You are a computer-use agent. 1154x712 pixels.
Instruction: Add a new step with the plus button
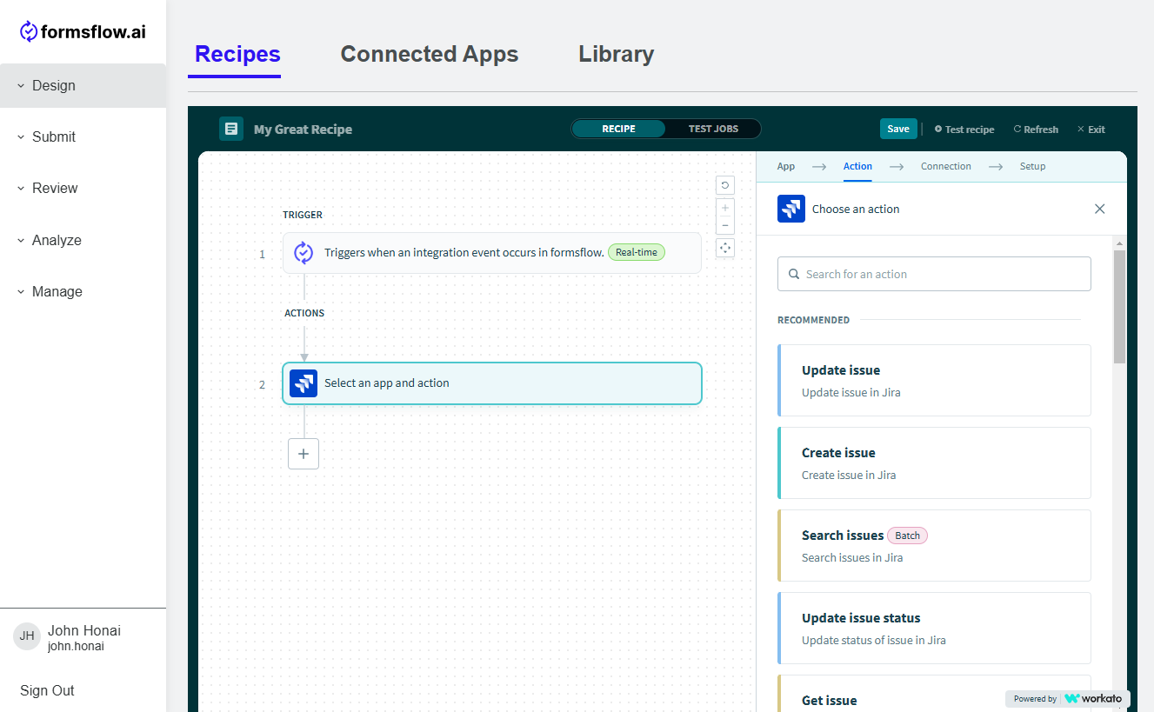[x=304, y=454]
